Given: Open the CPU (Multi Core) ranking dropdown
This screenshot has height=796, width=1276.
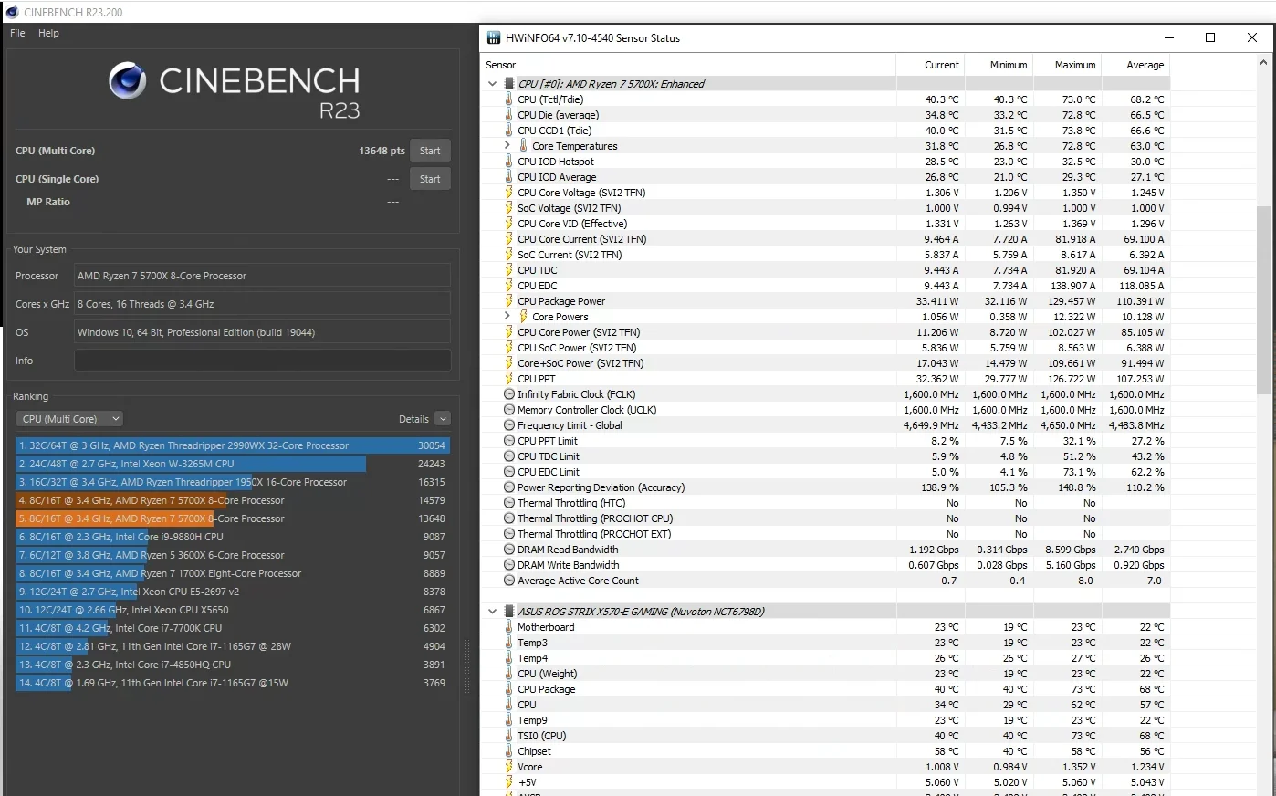Looking at the screenshot, I should [69, 419].
